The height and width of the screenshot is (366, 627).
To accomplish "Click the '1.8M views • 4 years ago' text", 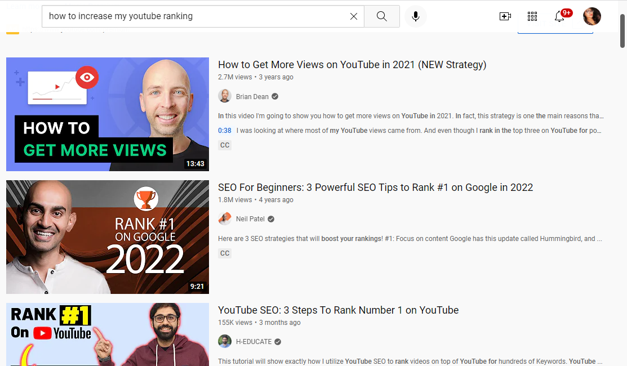I will coord(256,200).
